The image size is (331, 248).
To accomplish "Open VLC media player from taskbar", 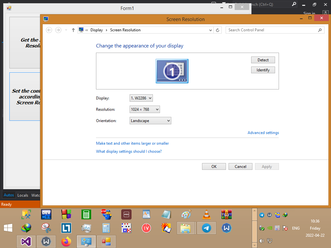I will click(x=207, y=214).
